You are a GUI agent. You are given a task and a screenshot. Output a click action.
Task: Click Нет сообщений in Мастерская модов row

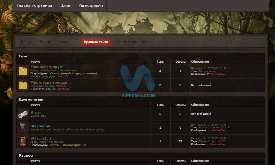tap(201, 85)
